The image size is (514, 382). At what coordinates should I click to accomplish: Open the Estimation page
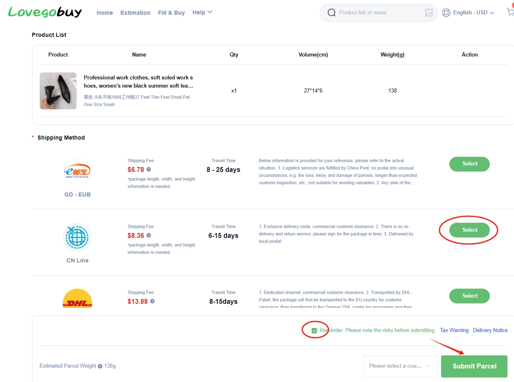click(x=135, y=13)
